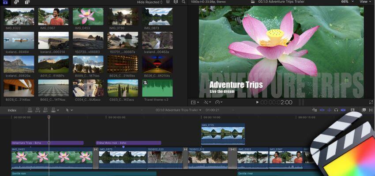Select the IMG_0730 browser thumbnail

click(x=123, y=16)
